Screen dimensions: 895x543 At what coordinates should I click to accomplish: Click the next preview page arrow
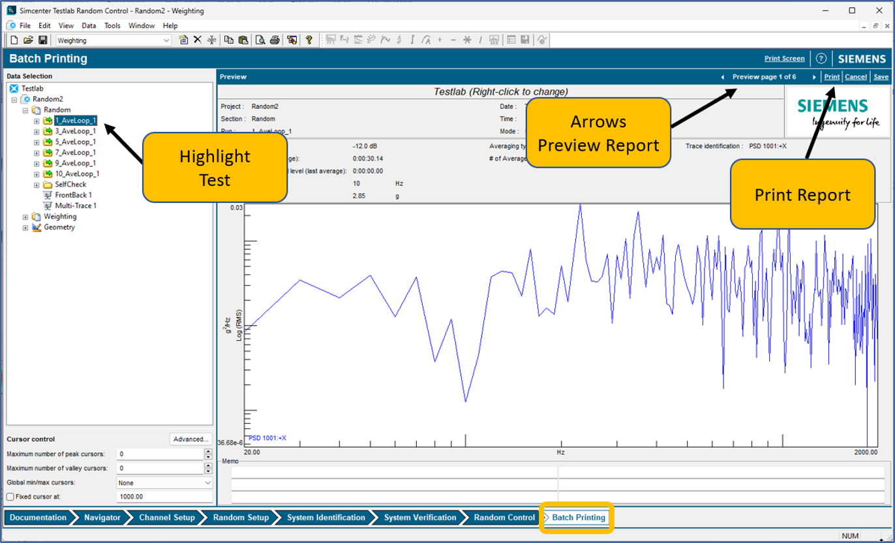click(814, 77)
